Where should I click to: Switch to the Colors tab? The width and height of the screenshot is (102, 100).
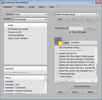click(x=52, y=7)
